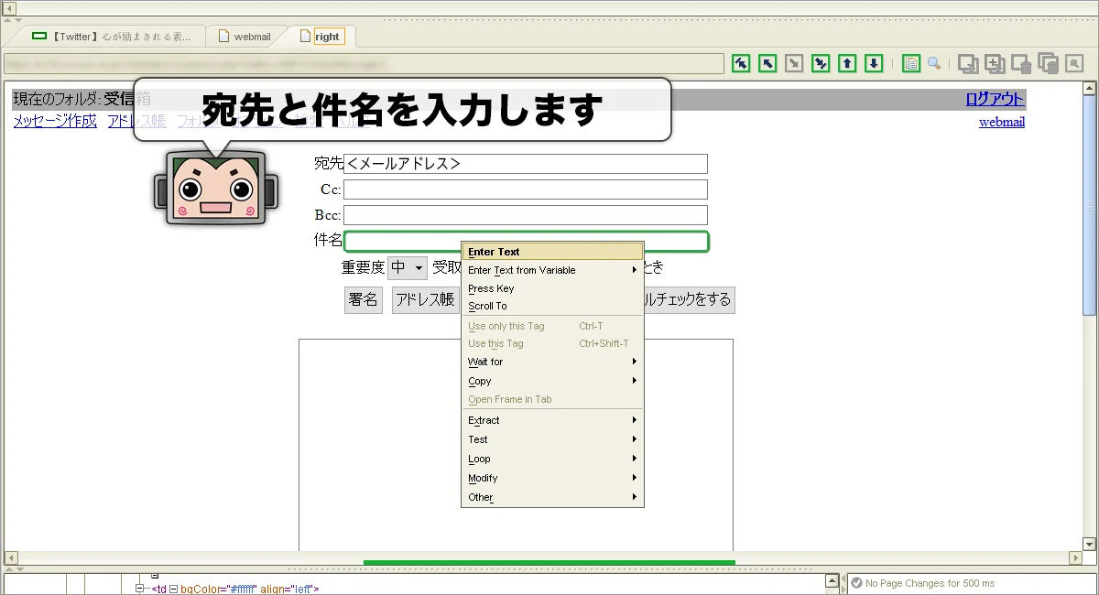Open the 重要度 priority dropdown

click(408, 267)
